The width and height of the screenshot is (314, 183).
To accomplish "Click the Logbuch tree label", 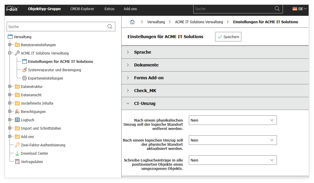I will [27, 120].
